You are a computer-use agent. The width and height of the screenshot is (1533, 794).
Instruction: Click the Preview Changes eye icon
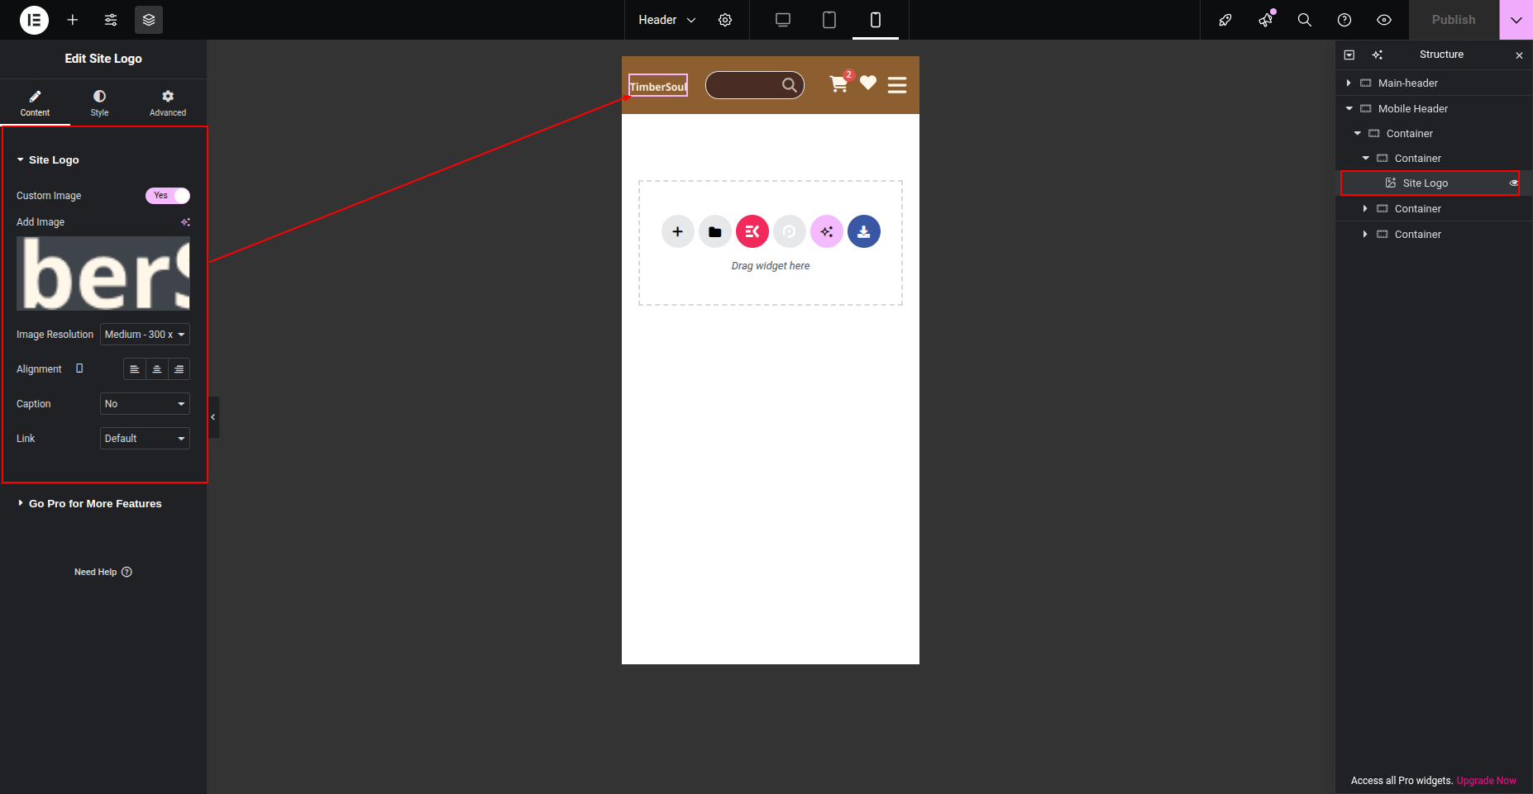(1383, 20)
